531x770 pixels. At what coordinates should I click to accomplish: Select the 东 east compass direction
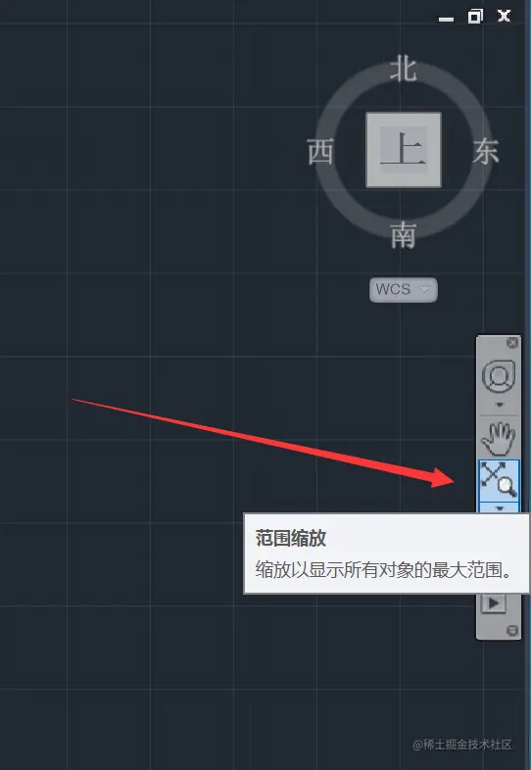coord(486,151)
